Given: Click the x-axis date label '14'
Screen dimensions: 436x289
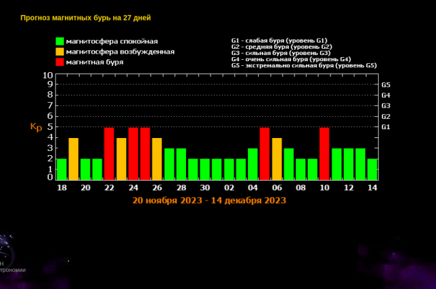Looking at the screenshot, I should 373,188.
